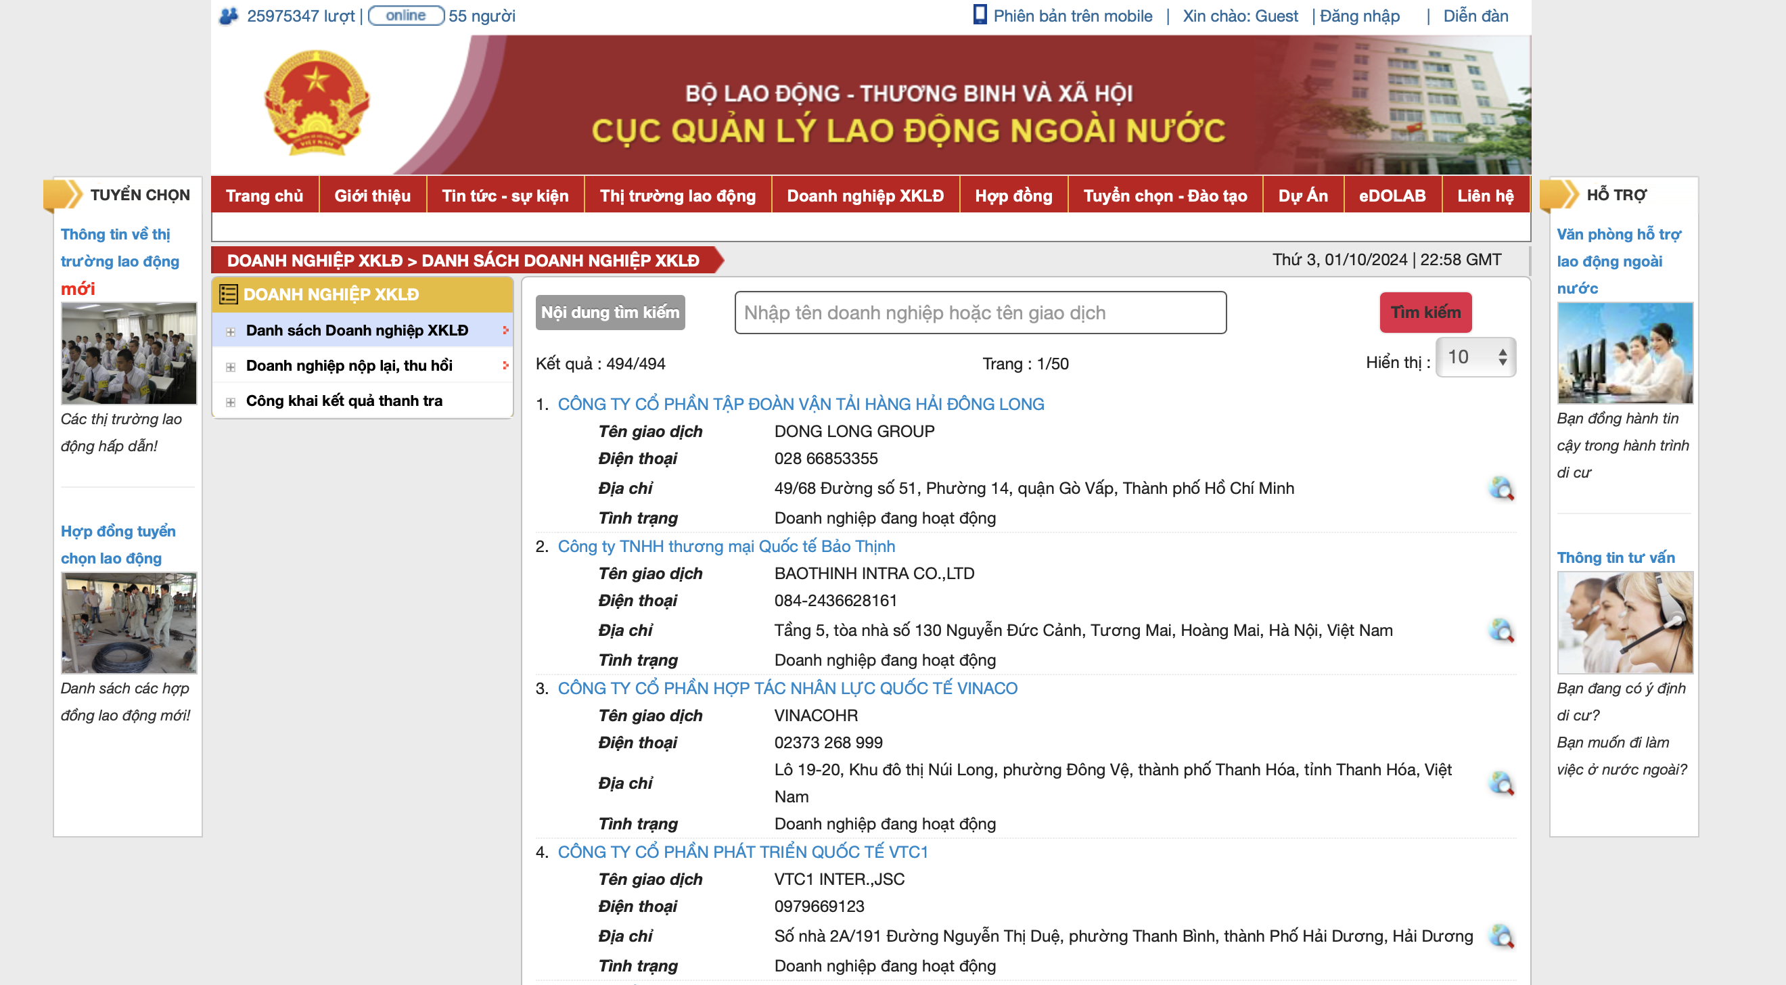Image resolution: width=1786 pixels, height=985 pixels.
Task: Open the eDOLAB menu item
Action: (1392, 196)
